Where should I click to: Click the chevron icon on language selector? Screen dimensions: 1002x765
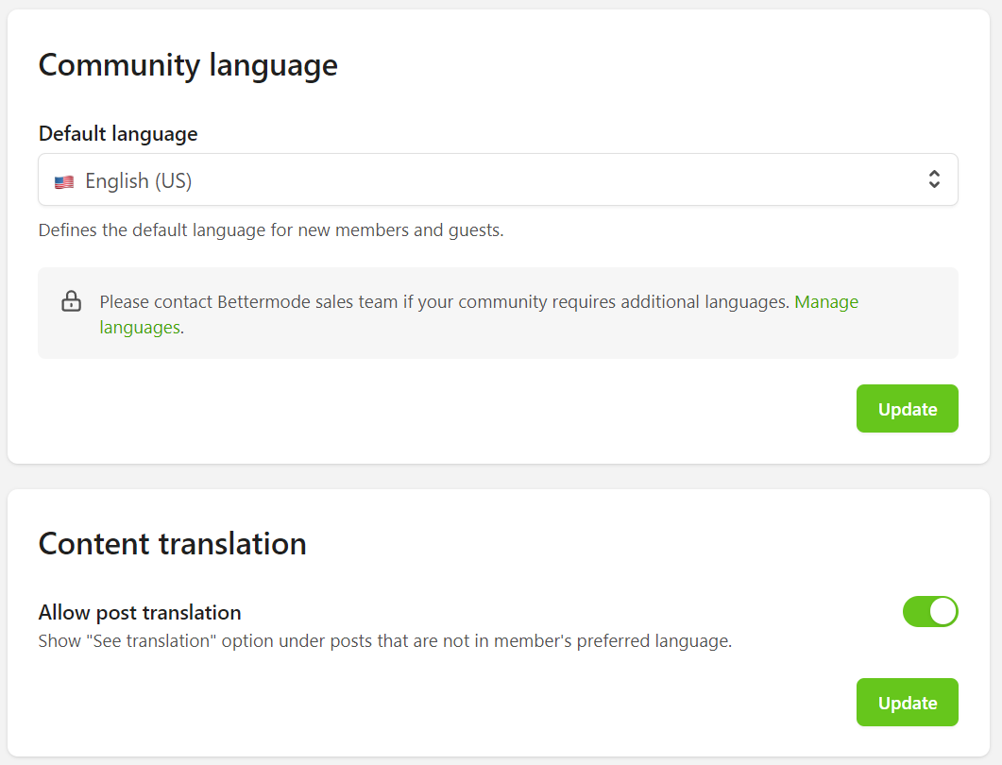coord(933,179)
